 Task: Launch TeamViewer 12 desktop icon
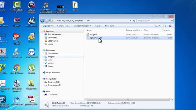pos(32,53)
